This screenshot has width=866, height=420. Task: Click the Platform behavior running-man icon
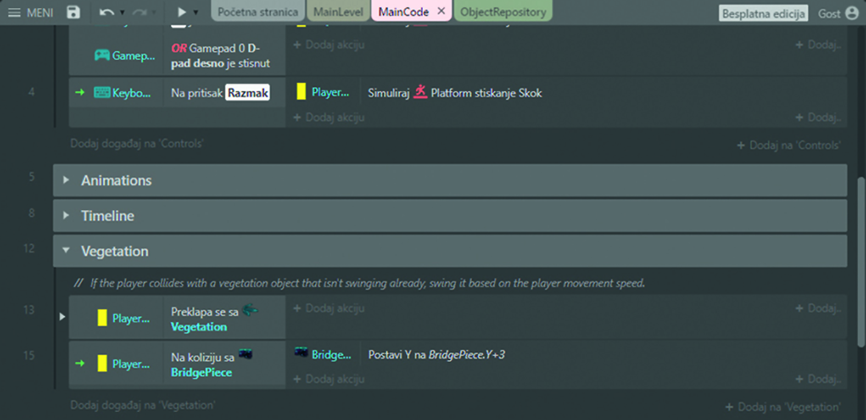[420, 91]
